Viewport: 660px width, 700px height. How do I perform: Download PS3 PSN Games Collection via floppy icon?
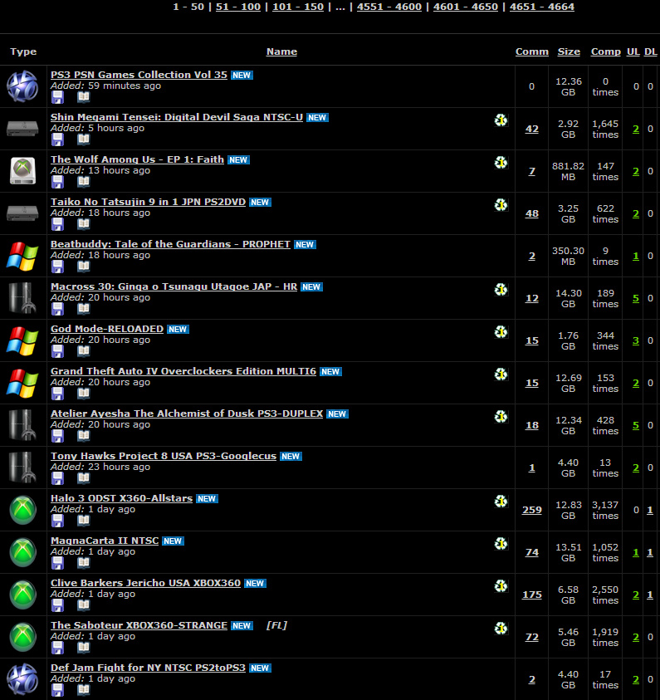pyautogui.click(x=57, y=97)
